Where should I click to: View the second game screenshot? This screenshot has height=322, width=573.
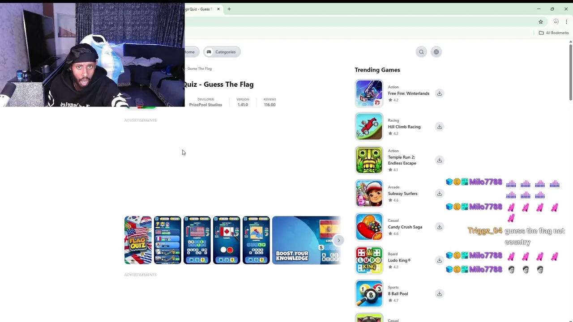coord(167,240)
